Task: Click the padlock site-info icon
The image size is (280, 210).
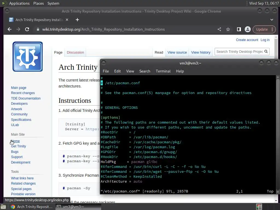Action: [x=38, y=29]
